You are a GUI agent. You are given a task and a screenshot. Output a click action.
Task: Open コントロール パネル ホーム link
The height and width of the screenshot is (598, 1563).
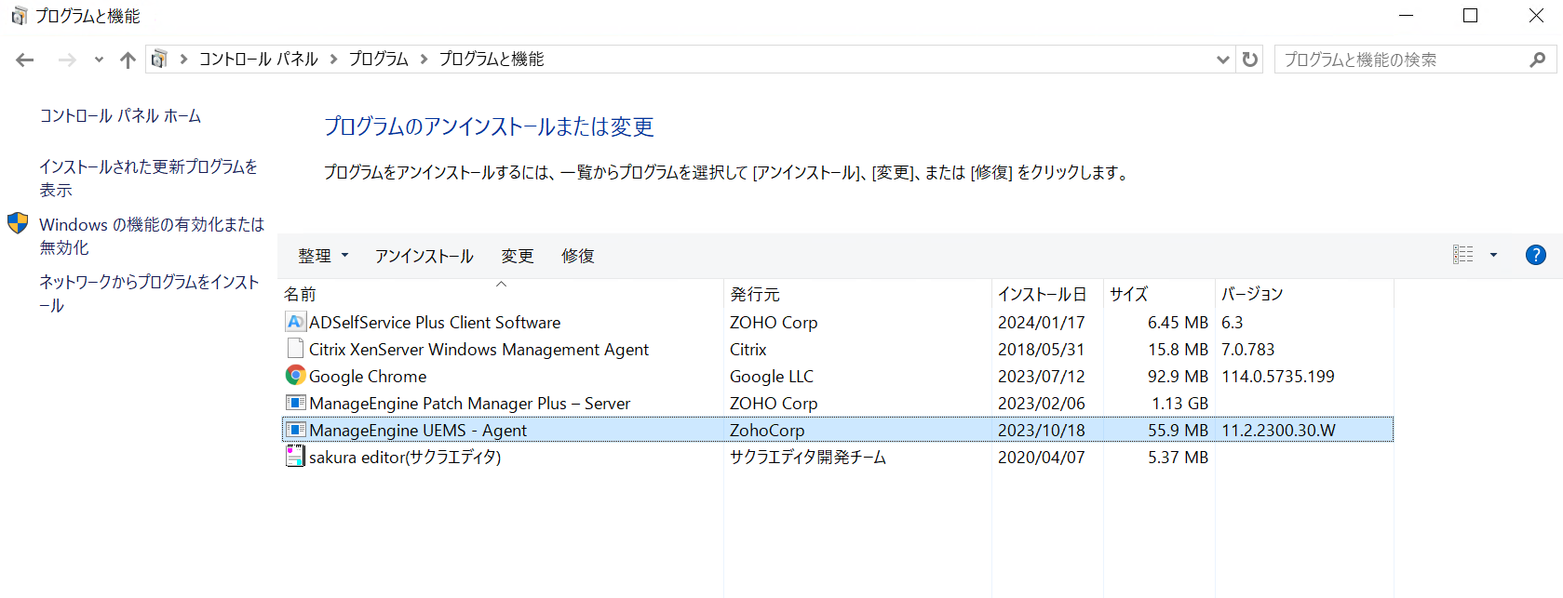(x=120, y=116)
